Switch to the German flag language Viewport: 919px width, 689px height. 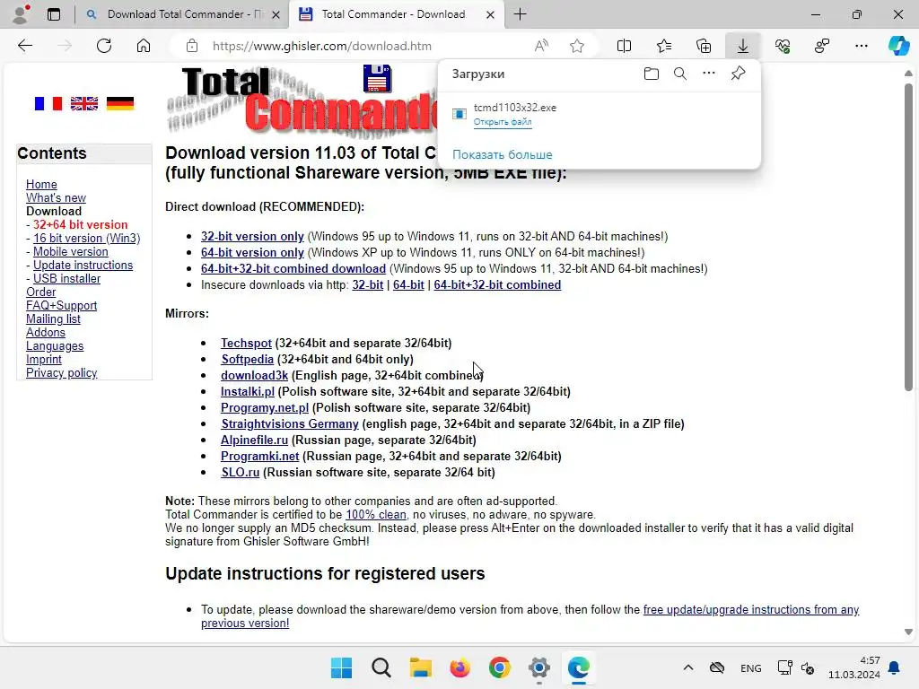point(120,104)
